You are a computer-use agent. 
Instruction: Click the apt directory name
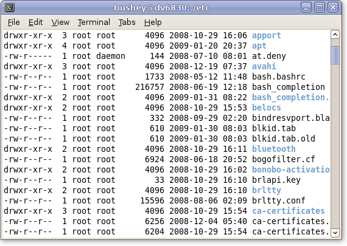259,46
